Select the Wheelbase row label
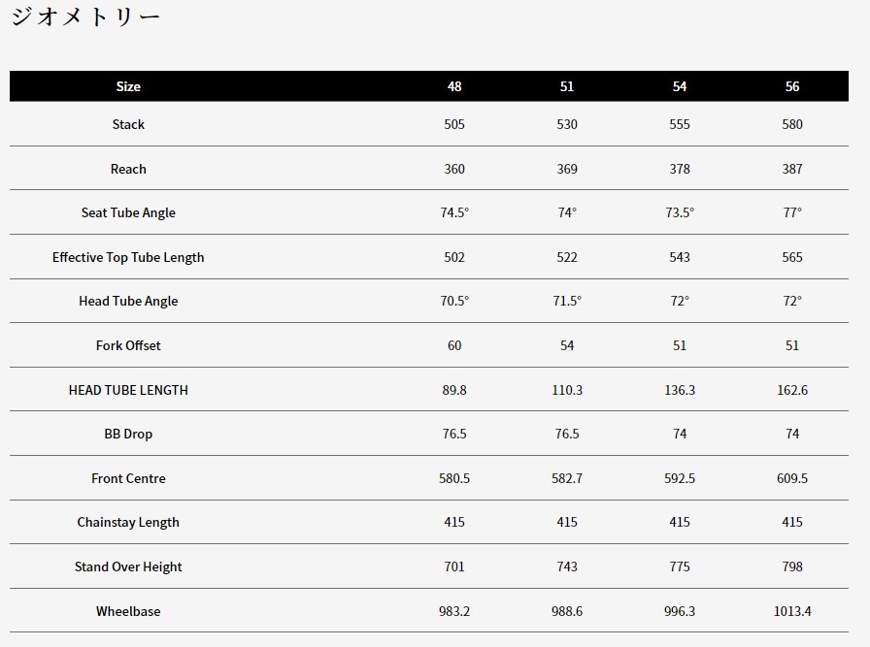 pyautogui.click(x=128, y=611)
